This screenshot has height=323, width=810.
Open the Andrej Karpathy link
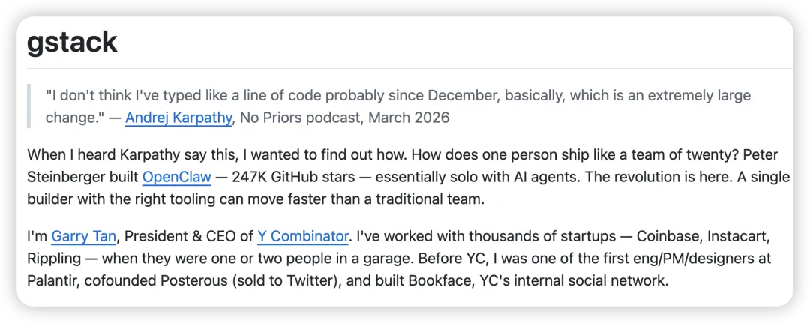point(178,118)
